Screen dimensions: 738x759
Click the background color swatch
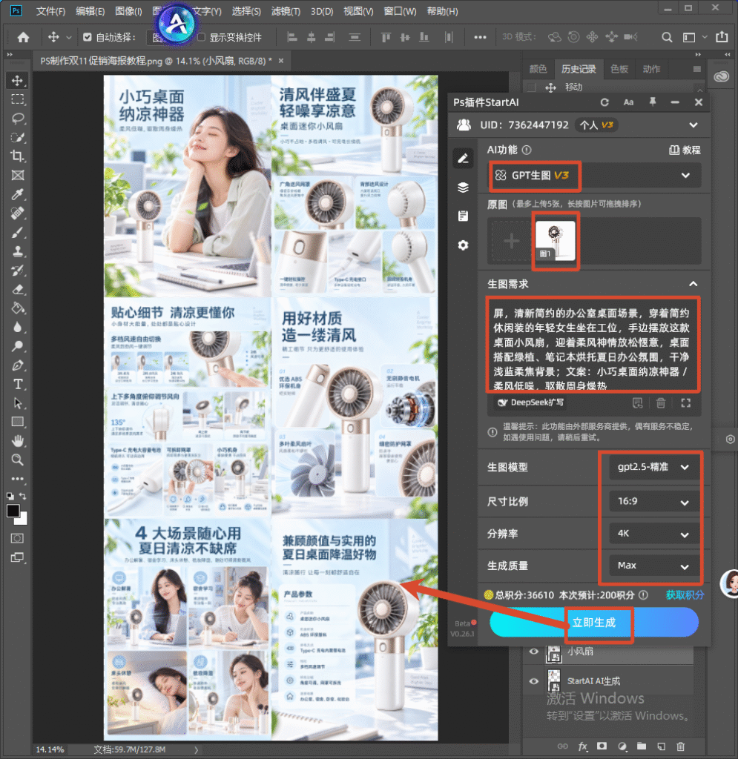click(22, 520)
